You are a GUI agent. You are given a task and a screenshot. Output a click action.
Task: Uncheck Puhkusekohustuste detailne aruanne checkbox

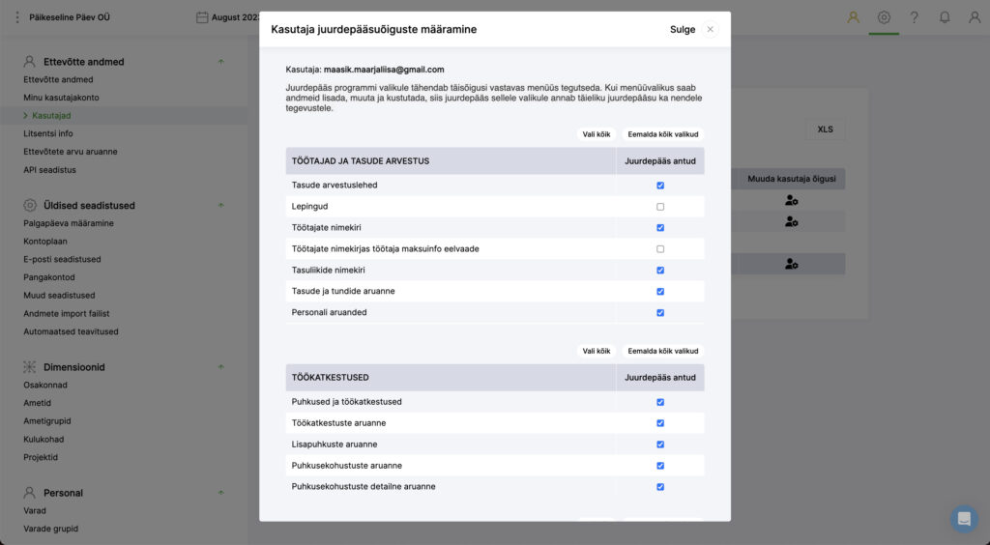[659, 487]
